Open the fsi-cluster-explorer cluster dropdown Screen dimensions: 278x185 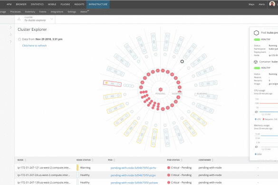pyautogui.click(x=52, y=19)
